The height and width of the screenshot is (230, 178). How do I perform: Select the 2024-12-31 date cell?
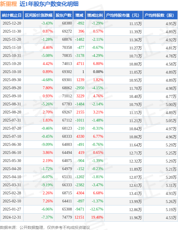coord(12,217)
